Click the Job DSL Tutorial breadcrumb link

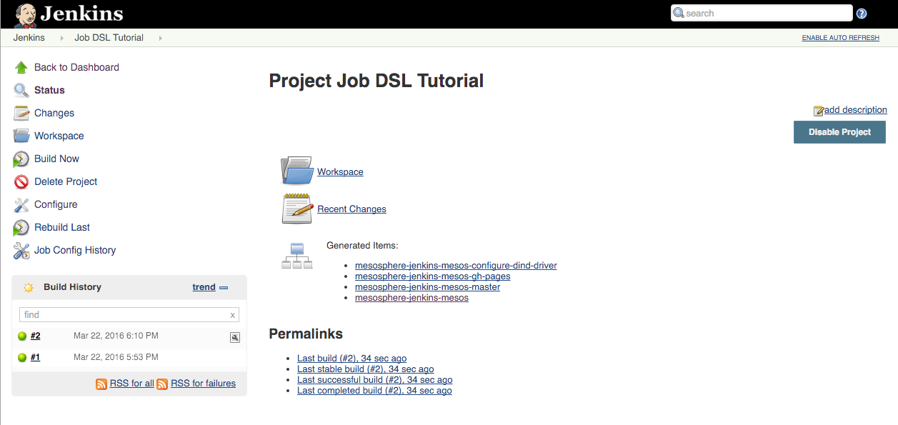[x=109, y=38]
